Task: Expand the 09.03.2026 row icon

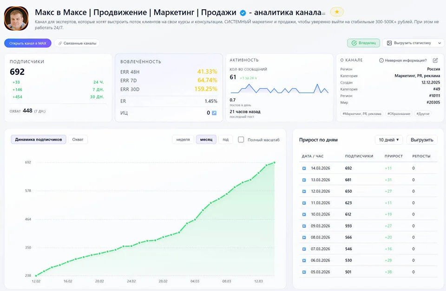Action: pos(304,226)
